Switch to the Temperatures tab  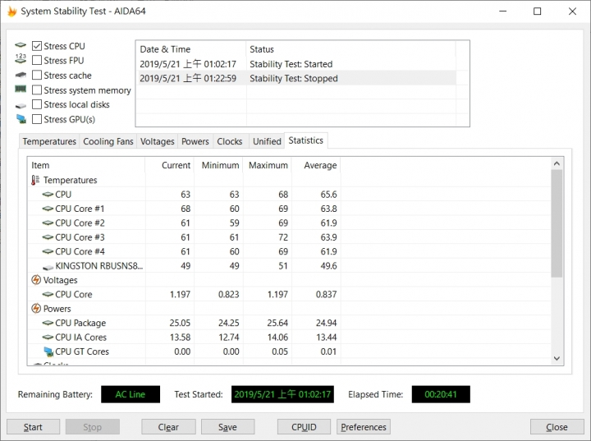click(x=49, y=141)
